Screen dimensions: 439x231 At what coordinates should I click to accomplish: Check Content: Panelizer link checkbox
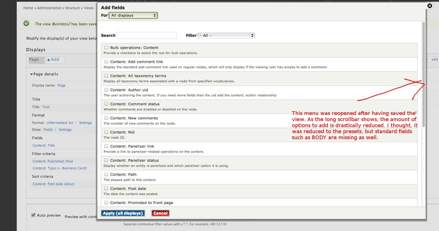point(106,146)
